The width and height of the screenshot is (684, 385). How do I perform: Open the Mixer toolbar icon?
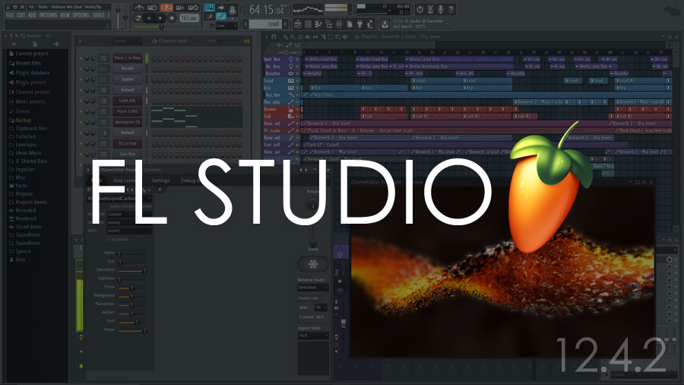coord(340,24)
